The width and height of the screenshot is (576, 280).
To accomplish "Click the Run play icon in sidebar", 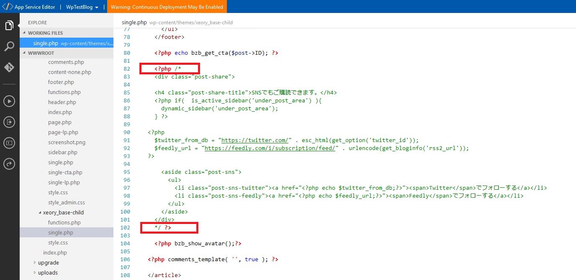I will point(9,101).
